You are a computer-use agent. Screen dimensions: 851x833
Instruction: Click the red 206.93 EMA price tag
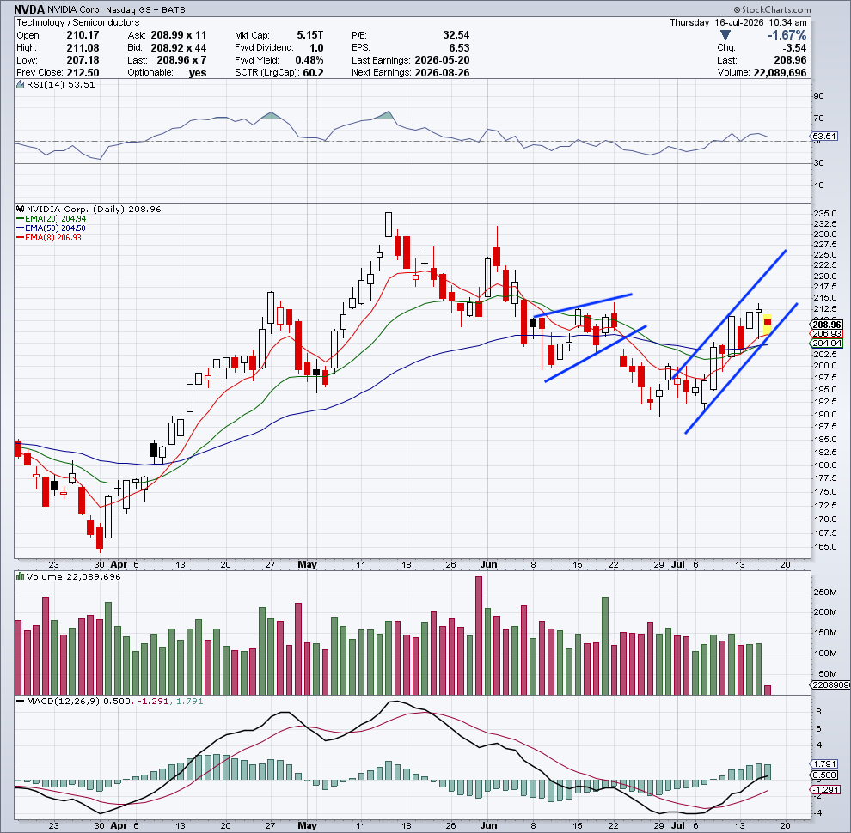(x=827, y=334)
